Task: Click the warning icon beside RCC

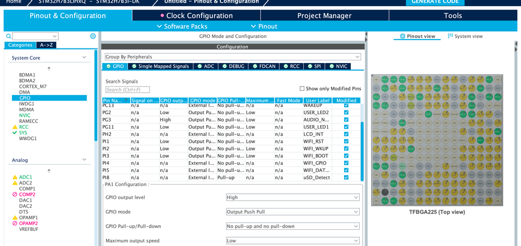Action: pos(15,127)
